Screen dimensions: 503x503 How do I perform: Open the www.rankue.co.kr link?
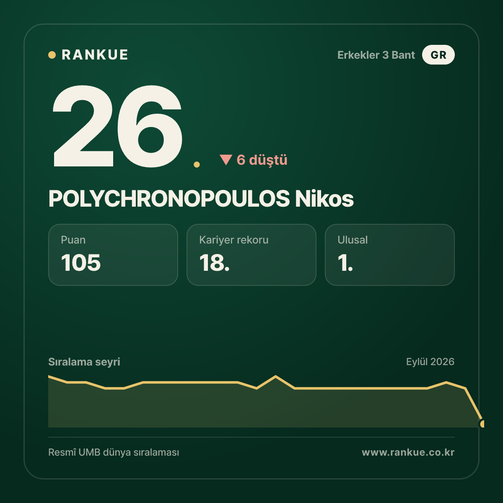point(408,452)
